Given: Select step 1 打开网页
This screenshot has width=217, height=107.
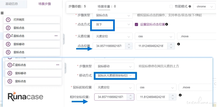Looking at the screenshot, I should pyautogui.click(x=32, y=20).
